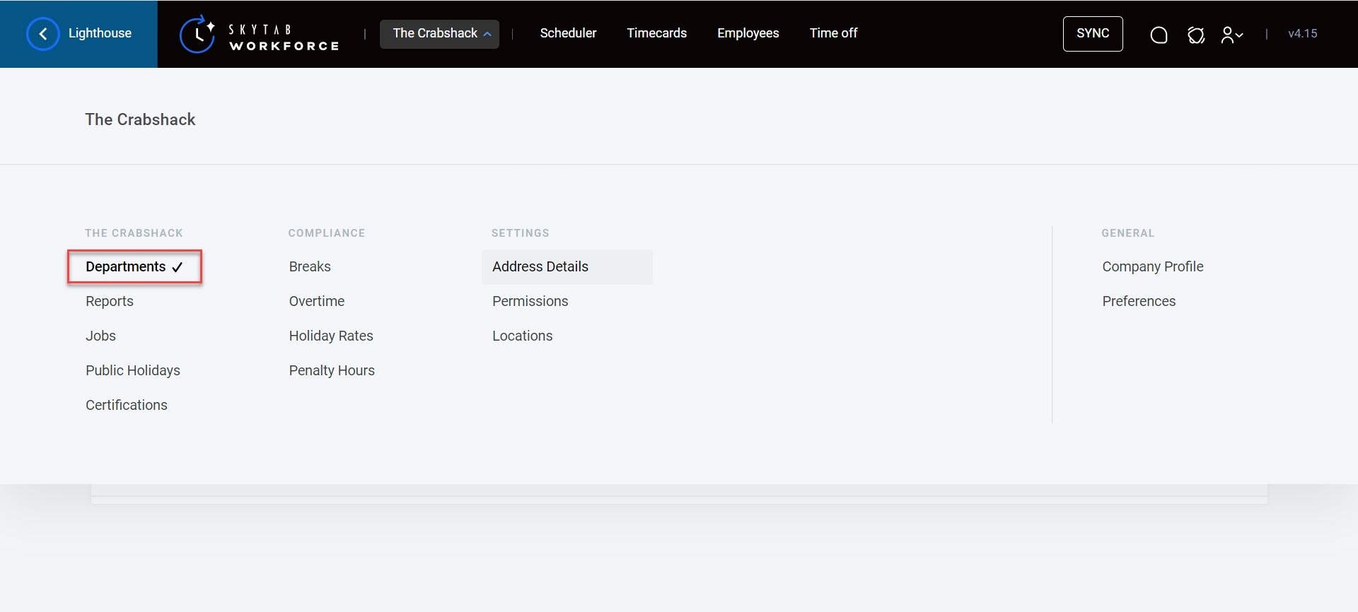Click the Lighthouse back arrow icon
This screenshot has height=612, width=1358.
(42, 34)
